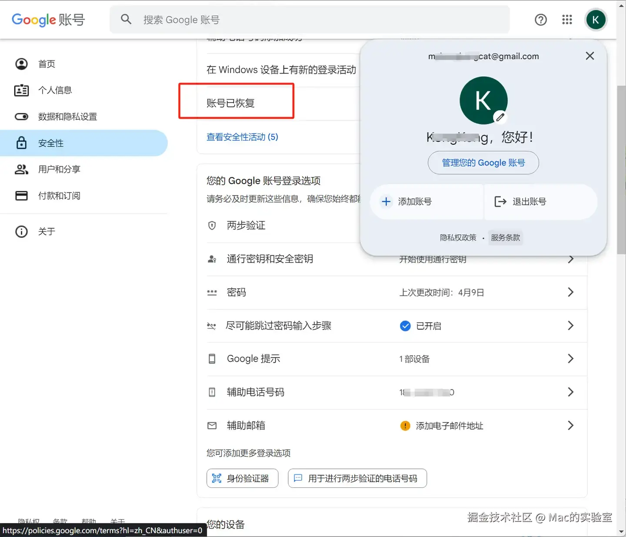Focus the 搜索 Google 账号 search field
This screenshot has width=626, height=537.
(310, 20)
